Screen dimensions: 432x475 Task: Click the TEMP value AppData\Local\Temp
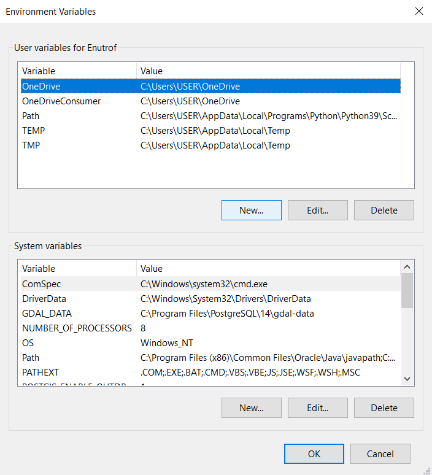tap(215, 131)
